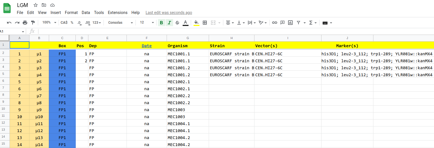Open the cell borders tool
Image resolution: width=434 pixels, height=148 pixels.
205,23
